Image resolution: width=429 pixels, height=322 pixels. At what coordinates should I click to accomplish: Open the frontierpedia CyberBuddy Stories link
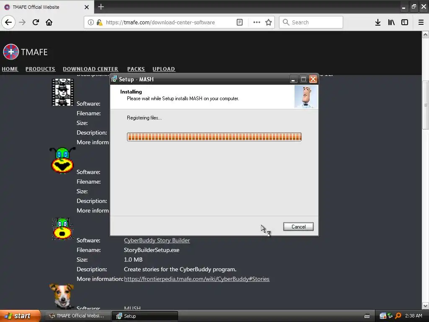pyautogui.click(x=197, y=279)
